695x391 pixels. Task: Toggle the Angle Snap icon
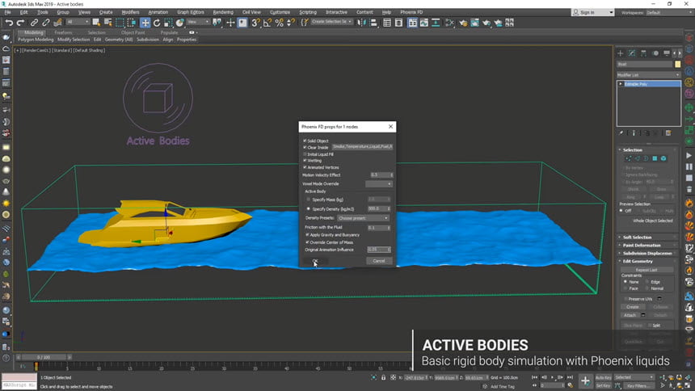pos(267,23)
